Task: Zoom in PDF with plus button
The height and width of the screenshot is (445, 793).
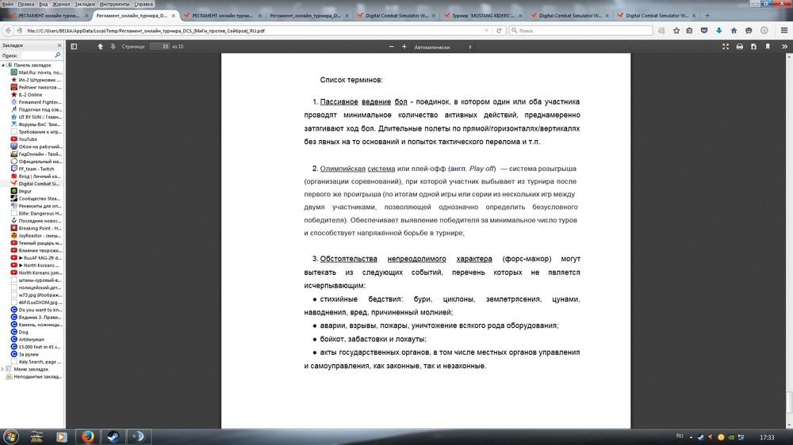Action: pos(404,47)
